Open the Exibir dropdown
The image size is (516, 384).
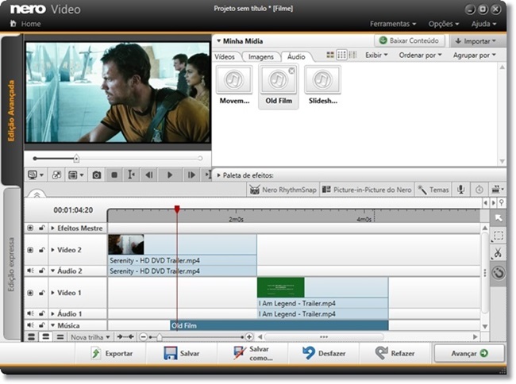376,56
